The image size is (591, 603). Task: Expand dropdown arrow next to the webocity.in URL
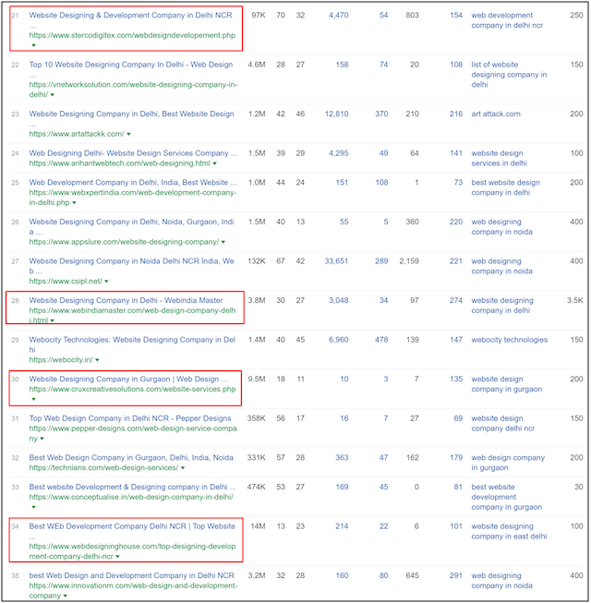point(97,360)
